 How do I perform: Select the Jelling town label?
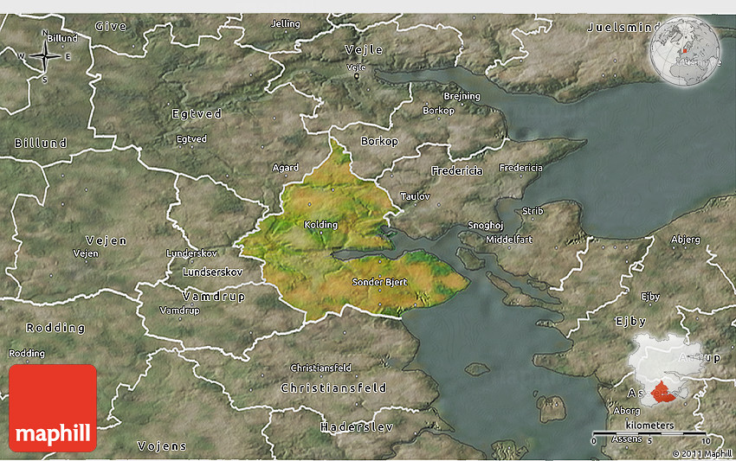point(286,23)
